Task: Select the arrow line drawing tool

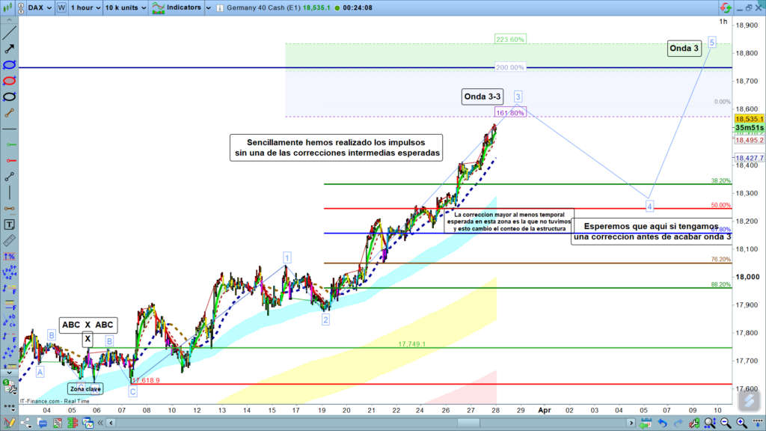Action: 10,49
